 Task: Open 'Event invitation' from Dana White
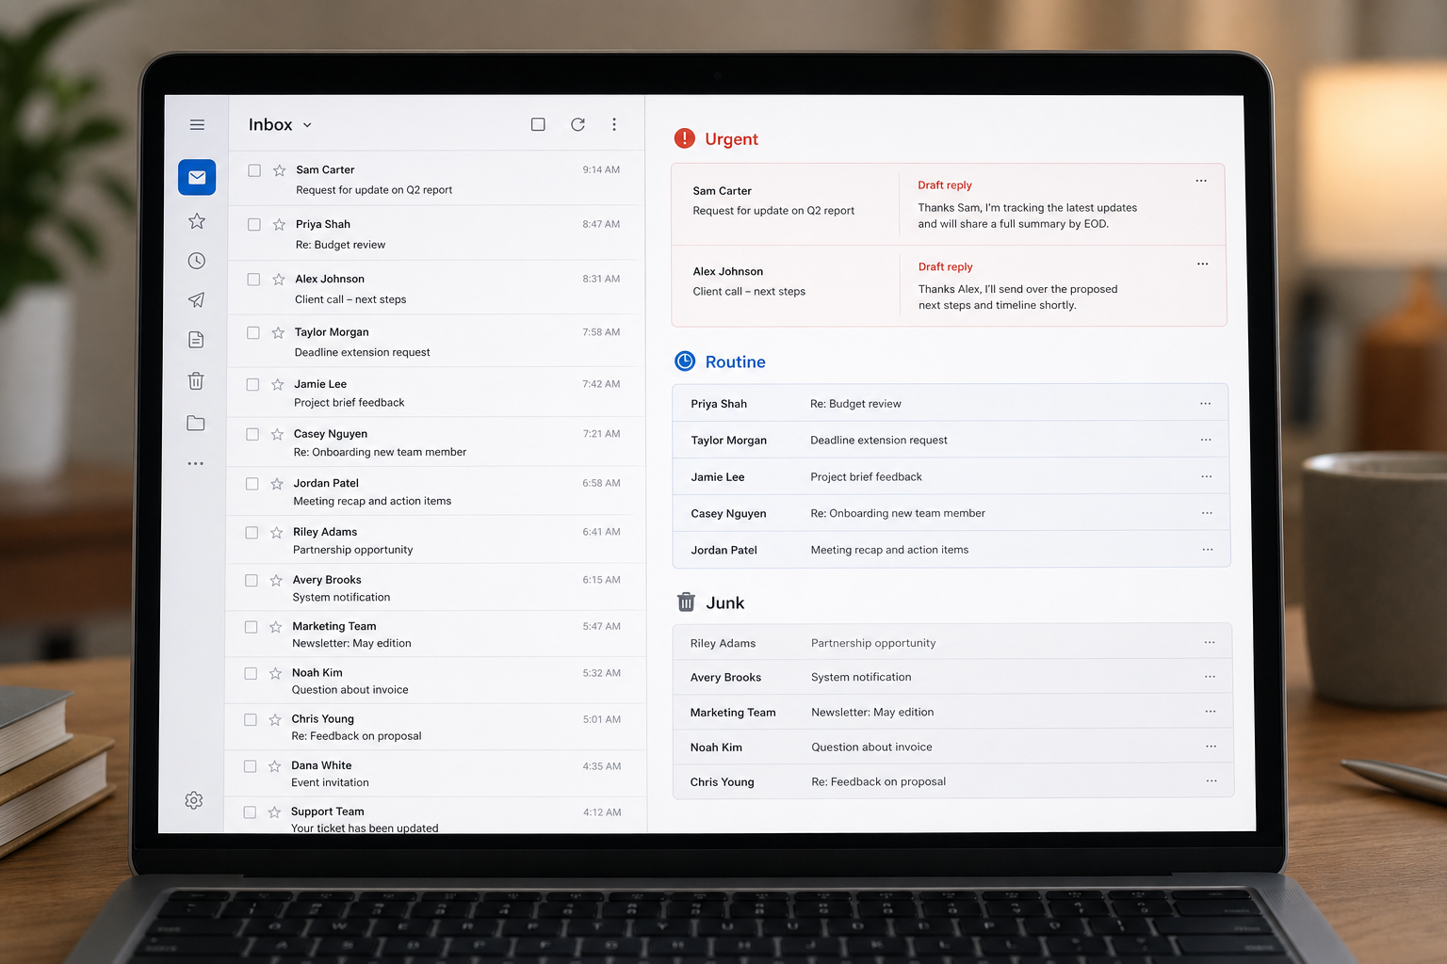click(436, 774)
